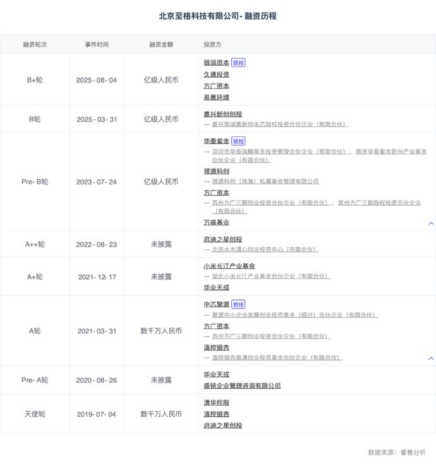Open the 领源科创 investor link
436x470 pixels.
(x=217, y=171)
